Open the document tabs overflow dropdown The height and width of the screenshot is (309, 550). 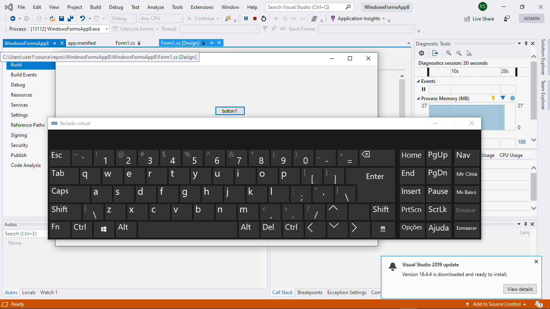[x=409, y=43]
